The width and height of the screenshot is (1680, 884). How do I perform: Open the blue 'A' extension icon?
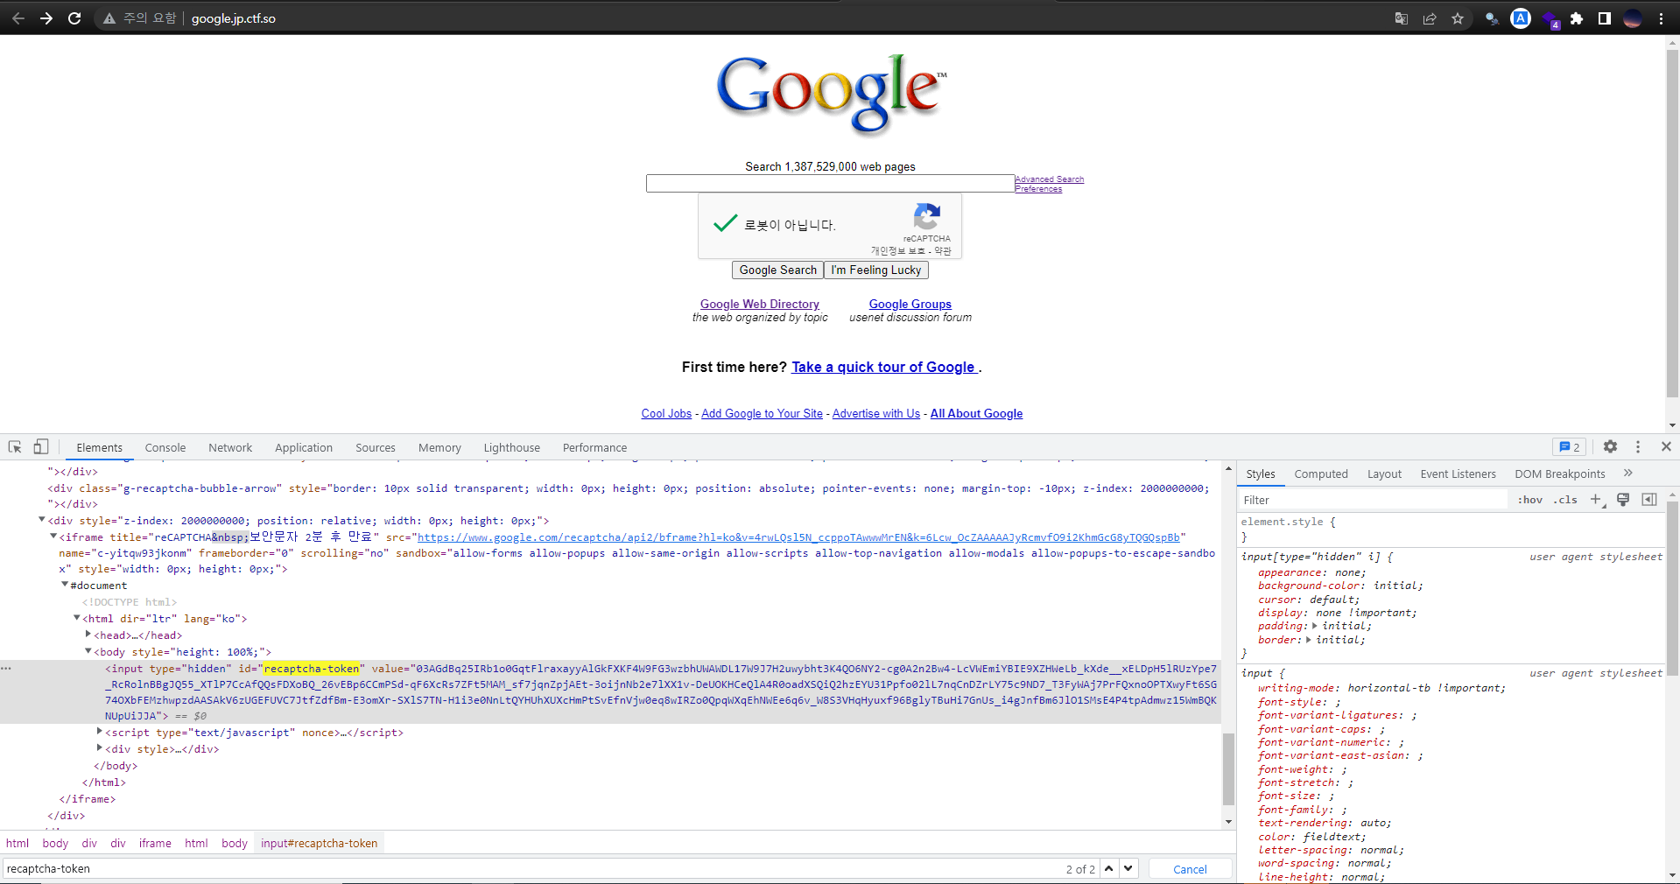click(x=1521, y=18)
